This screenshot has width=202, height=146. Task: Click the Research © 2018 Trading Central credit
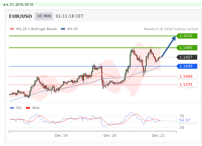[171, 29]
